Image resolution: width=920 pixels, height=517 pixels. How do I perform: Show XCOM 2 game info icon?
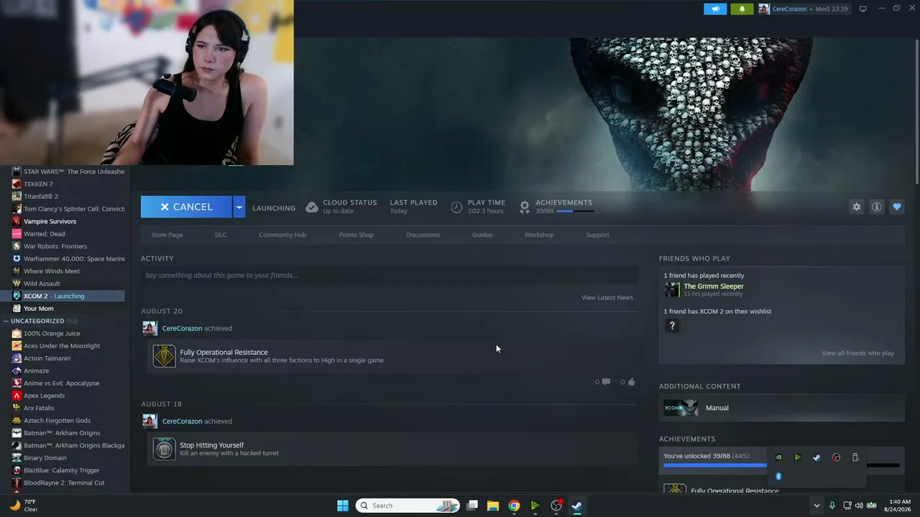coord(877,207)
